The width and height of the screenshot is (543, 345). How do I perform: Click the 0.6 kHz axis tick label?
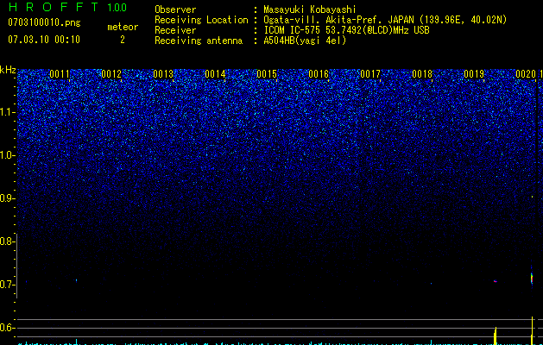point(6,328)
